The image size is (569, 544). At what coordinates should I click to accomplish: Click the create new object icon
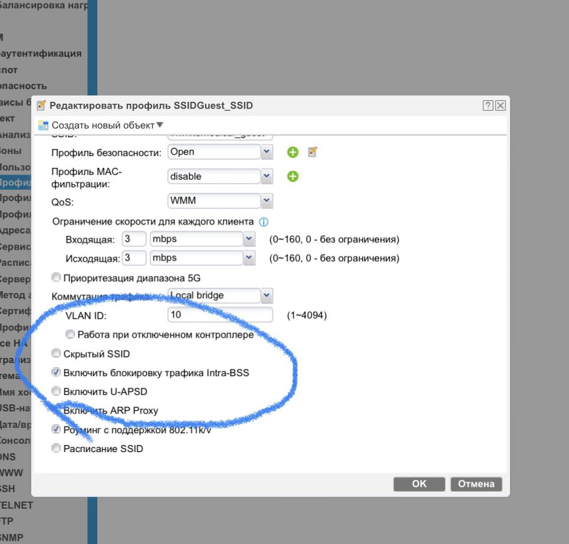point(43,126)
